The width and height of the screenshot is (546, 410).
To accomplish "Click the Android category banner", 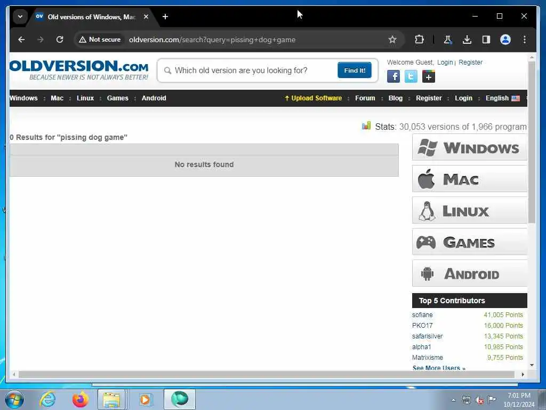I will [469, 274].
